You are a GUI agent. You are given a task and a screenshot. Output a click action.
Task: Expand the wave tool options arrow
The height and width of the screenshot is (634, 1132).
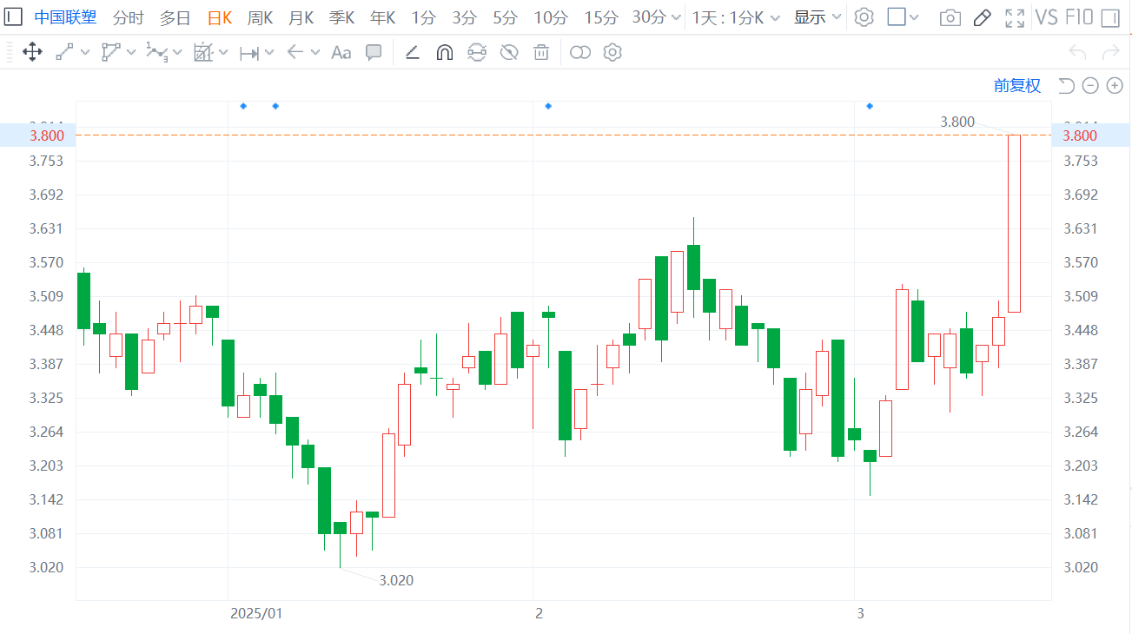(x=177, y=53)
